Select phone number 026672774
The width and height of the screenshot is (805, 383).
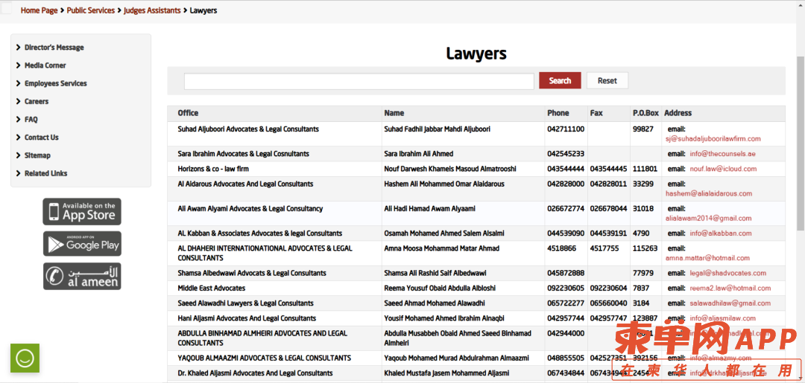(566, 208)
